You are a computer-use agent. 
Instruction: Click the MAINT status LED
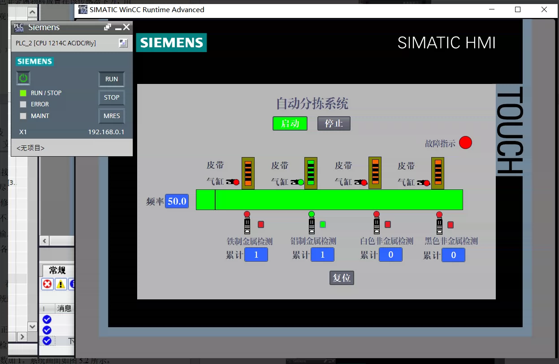coord(23,116)
